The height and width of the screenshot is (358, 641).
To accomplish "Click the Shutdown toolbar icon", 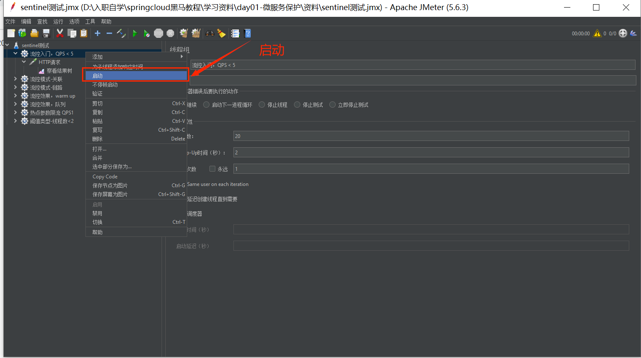I will 170,33.
